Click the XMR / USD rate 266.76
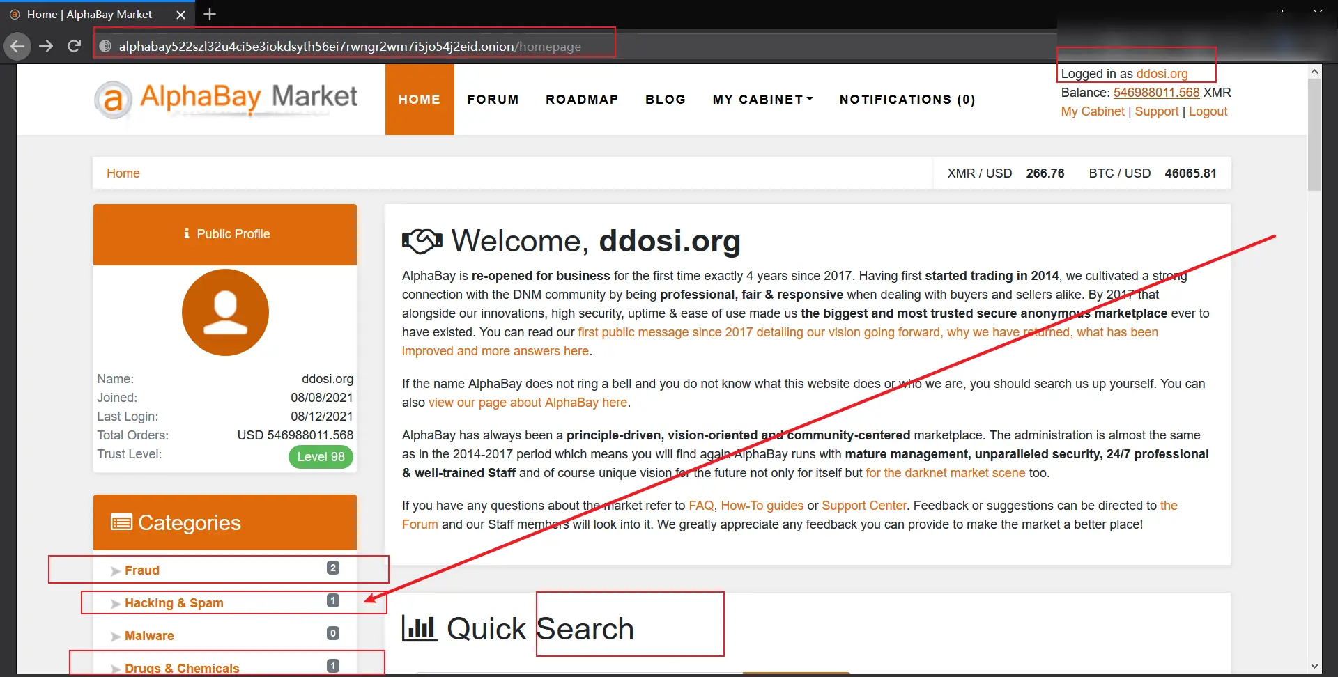 [1045, 173]
